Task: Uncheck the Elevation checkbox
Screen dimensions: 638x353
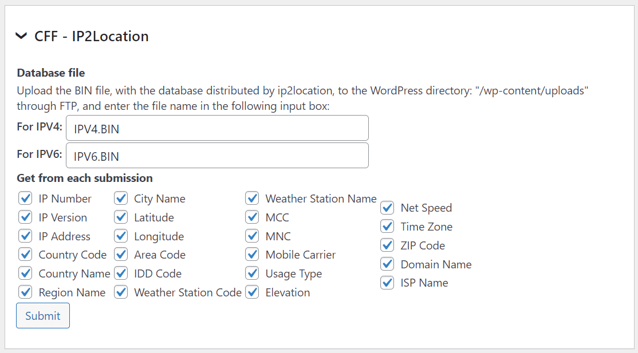Action: (x=252, y=292)
